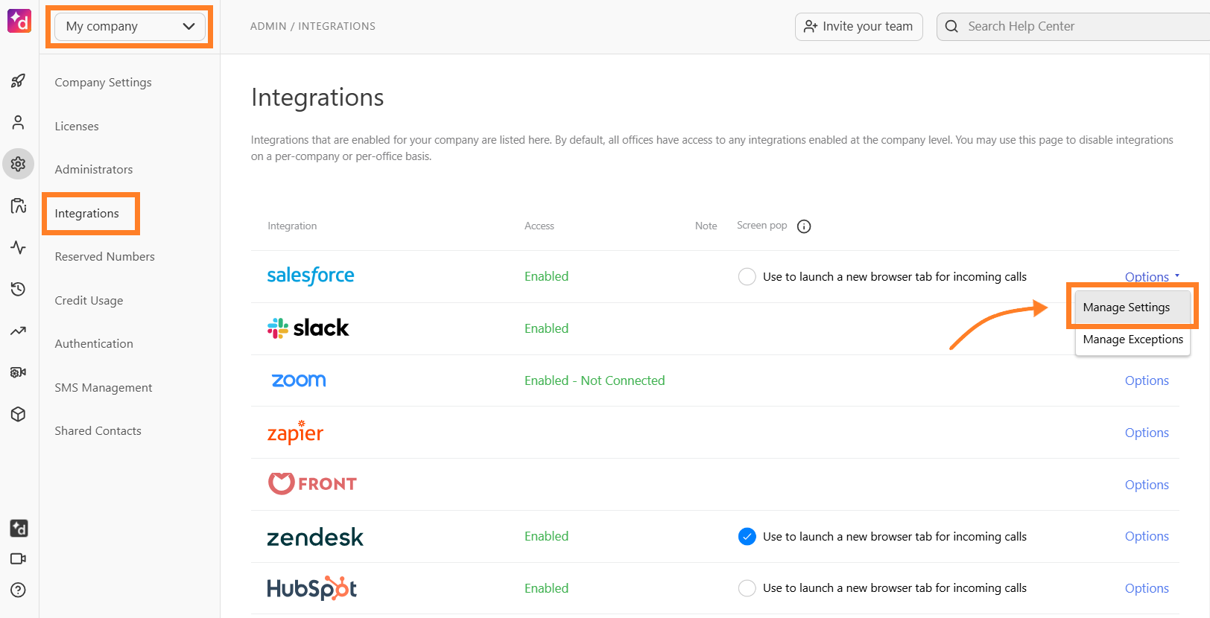Image resolution: width=1210 pixels, height=618 pixels.
Task: Click the Dialpad logo icon
Action: tap(19, 21)
